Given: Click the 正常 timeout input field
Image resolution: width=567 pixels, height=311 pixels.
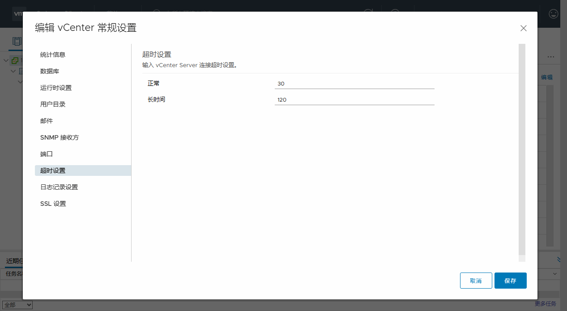Looking at the screenshot, I should (x=354, y=84).
